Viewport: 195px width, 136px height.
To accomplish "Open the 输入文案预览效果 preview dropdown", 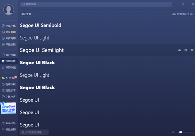I will coord(34,132).
